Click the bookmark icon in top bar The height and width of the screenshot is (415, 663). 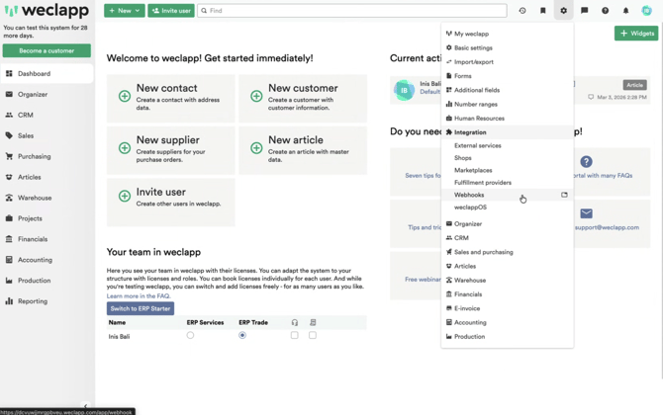click(x=543, y=11)
